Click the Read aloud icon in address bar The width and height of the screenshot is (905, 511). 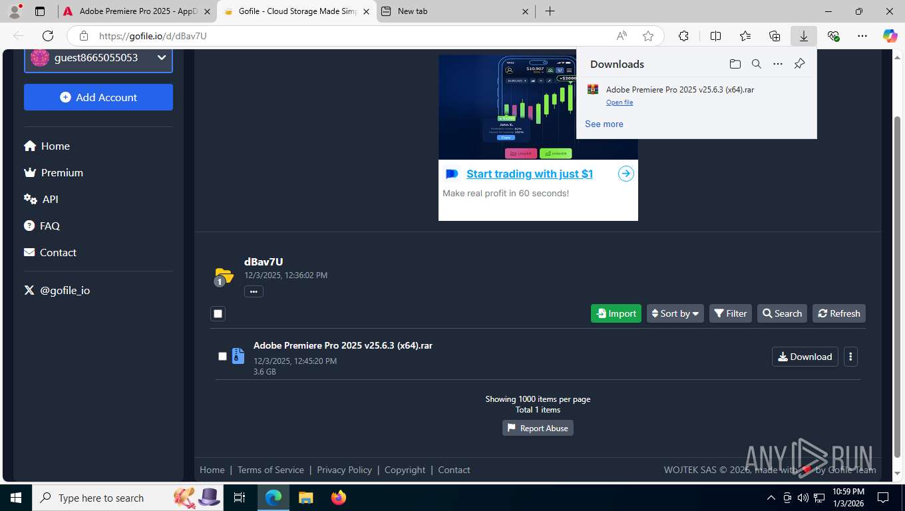click(622, 36)
